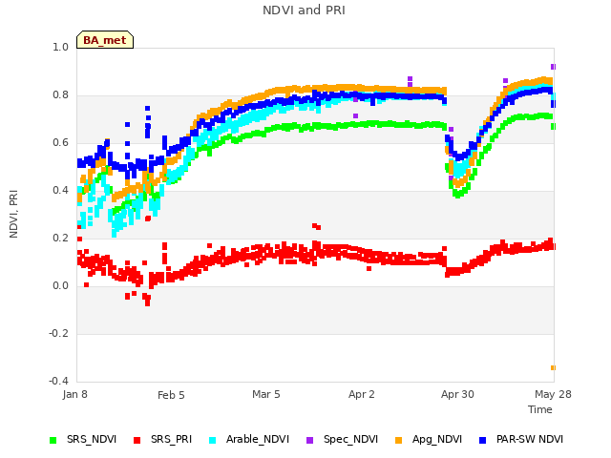Image resolution: width=611 pixels, height=458 pixels.
Task: Click the SRS_PRI red legend swatch
Action: [x=137, y=440]
